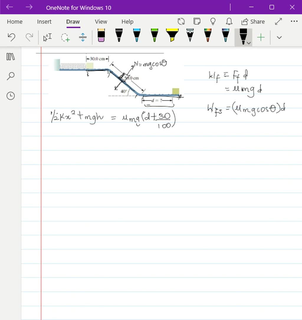This screenshot has height=320, width=302.
Task: Select the yellow highlighter
Action: pyautogui.click(x=172, y=35)
